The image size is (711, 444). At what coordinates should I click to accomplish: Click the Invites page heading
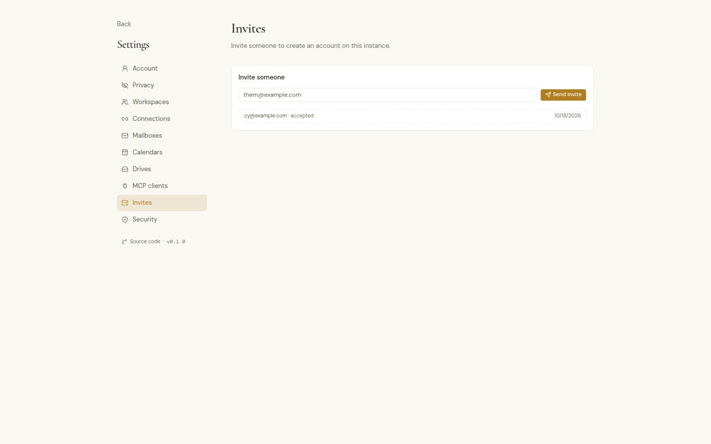(x=248, y=29)
